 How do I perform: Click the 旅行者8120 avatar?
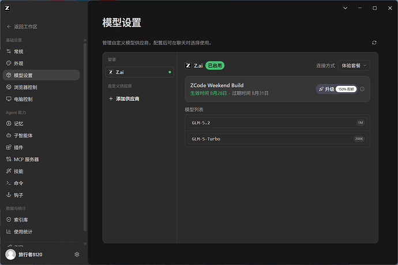(x=10, y=255)
